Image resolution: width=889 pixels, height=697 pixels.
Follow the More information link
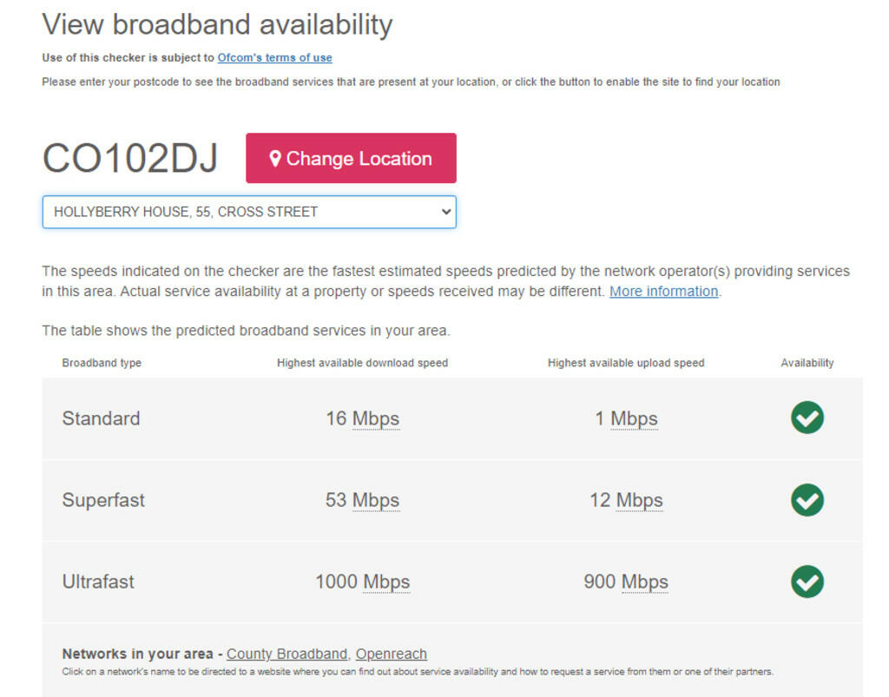663,292
